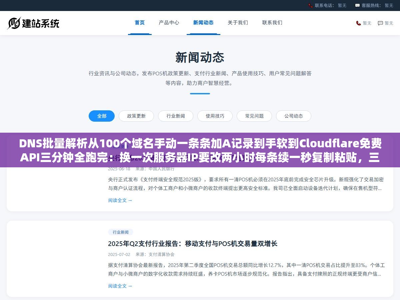The height and width of the screenshot is (300, 400).
Task: Click 阅读全文 under the Q2 report article
Action: click(x=120, y=286)
